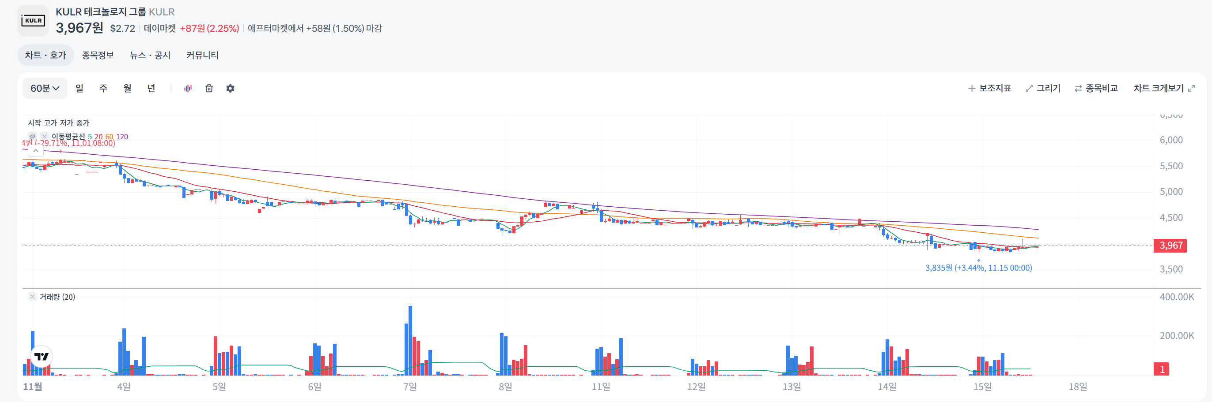Select the 차트 · 호가 tab
Viewport: 1212px width, 402px height.
pyautogui.click(x=45, y=55)
